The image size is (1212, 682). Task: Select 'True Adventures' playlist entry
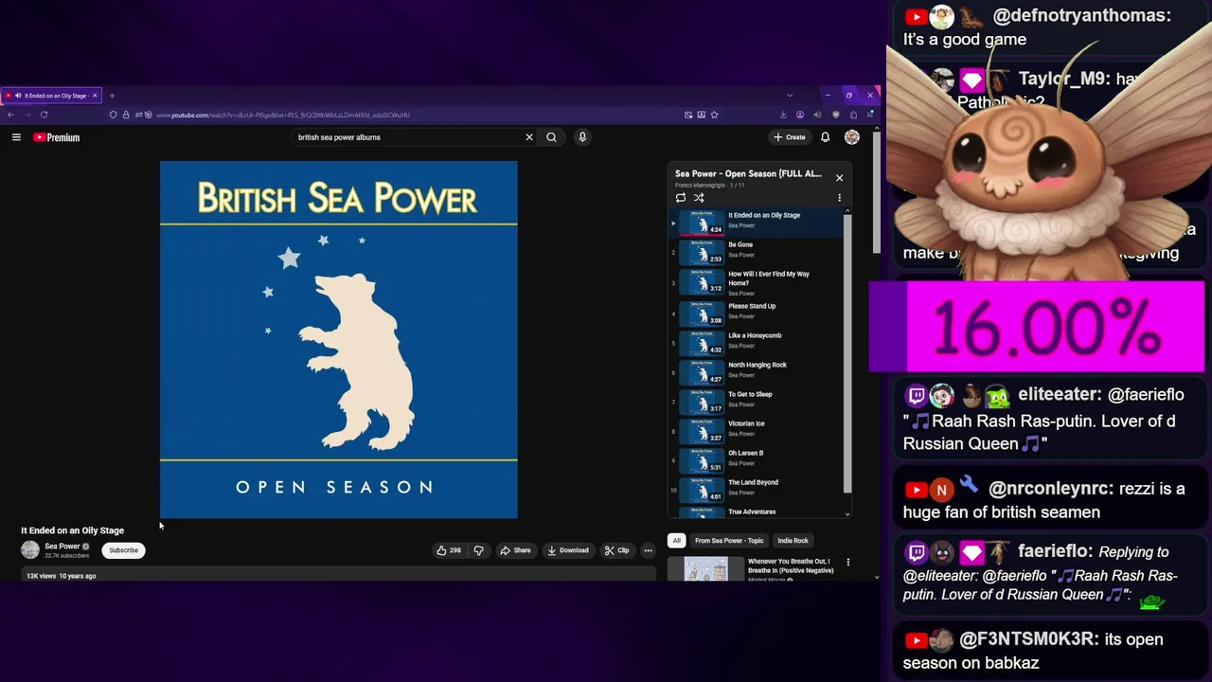tap(756, 511)
